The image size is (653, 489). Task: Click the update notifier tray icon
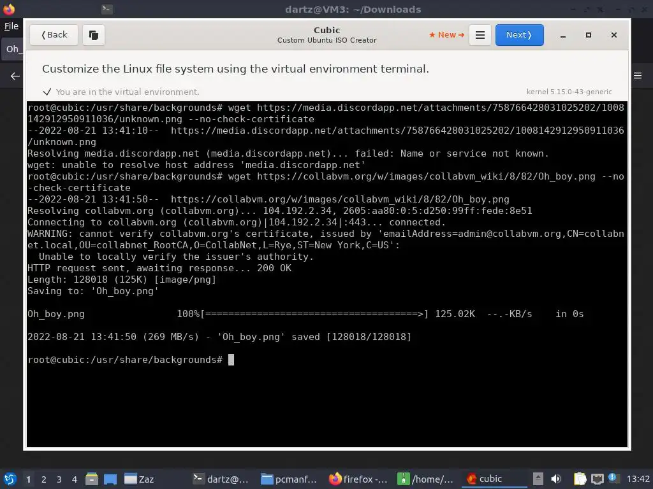tap(613, 478)
